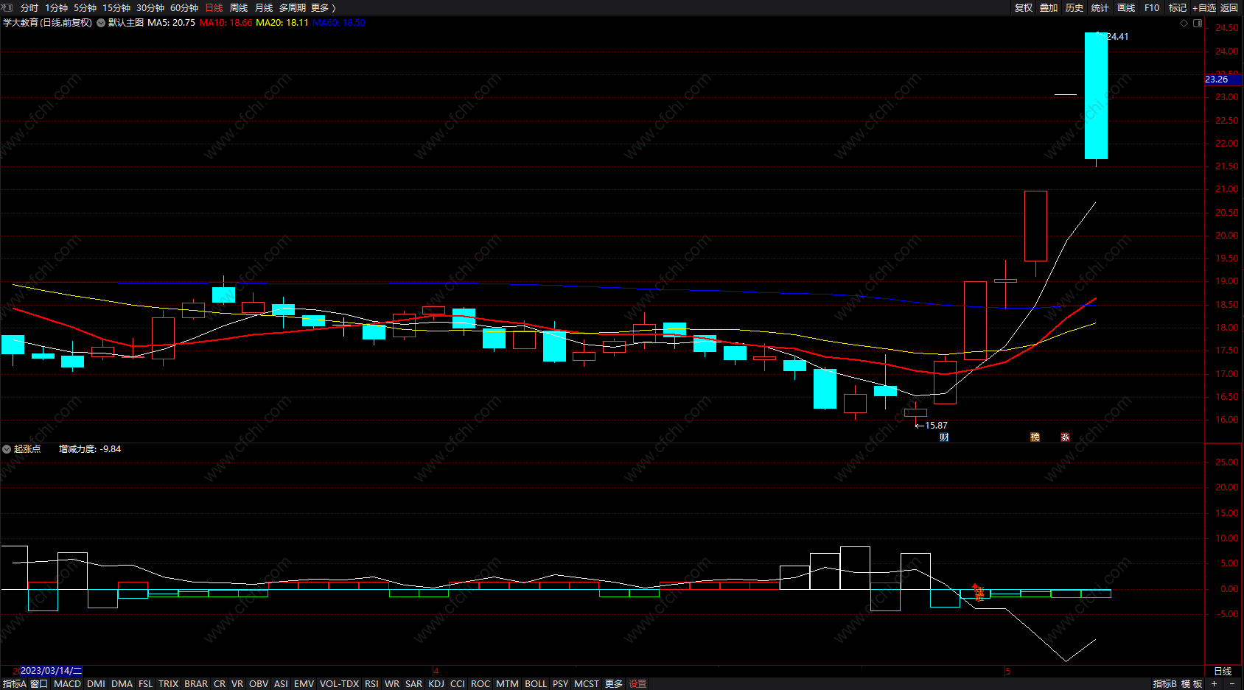Screen dimensions: 1244x690
Task: Toggle the side panel icon near price axis
Action: pos(1198,23)
